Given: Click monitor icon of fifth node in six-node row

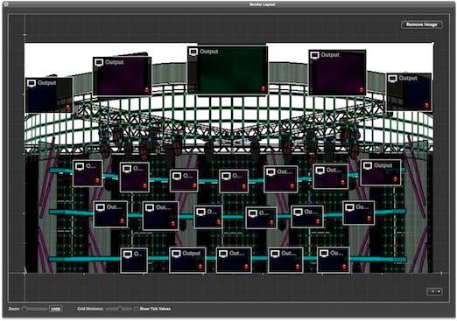Looking at the screenshot, I should pos(298,212).
